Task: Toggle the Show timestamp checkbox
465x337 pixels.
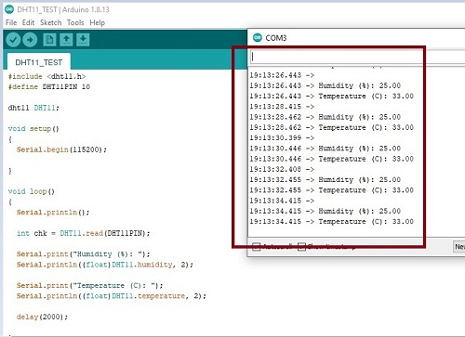Action: point(301,247)
